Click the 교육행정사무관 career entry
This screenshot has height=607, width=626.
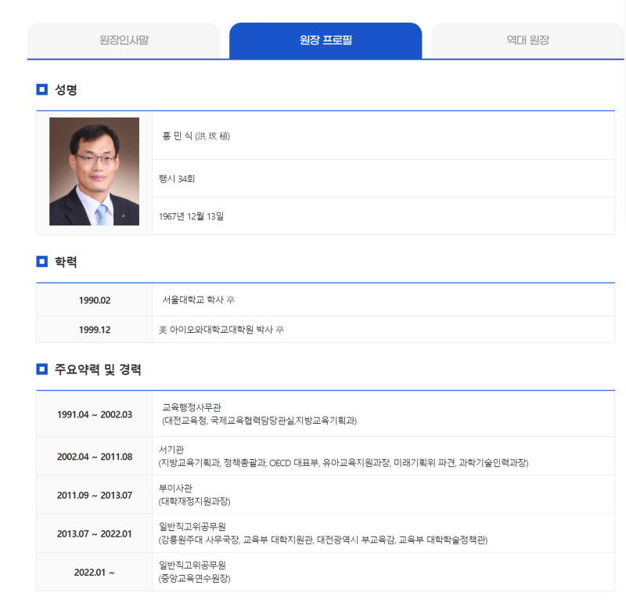click(192, 407)
